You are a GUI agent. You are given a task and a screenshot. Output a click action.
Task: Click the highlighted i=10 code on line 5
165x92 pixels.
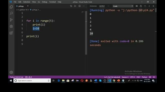[x=36, y=28]
